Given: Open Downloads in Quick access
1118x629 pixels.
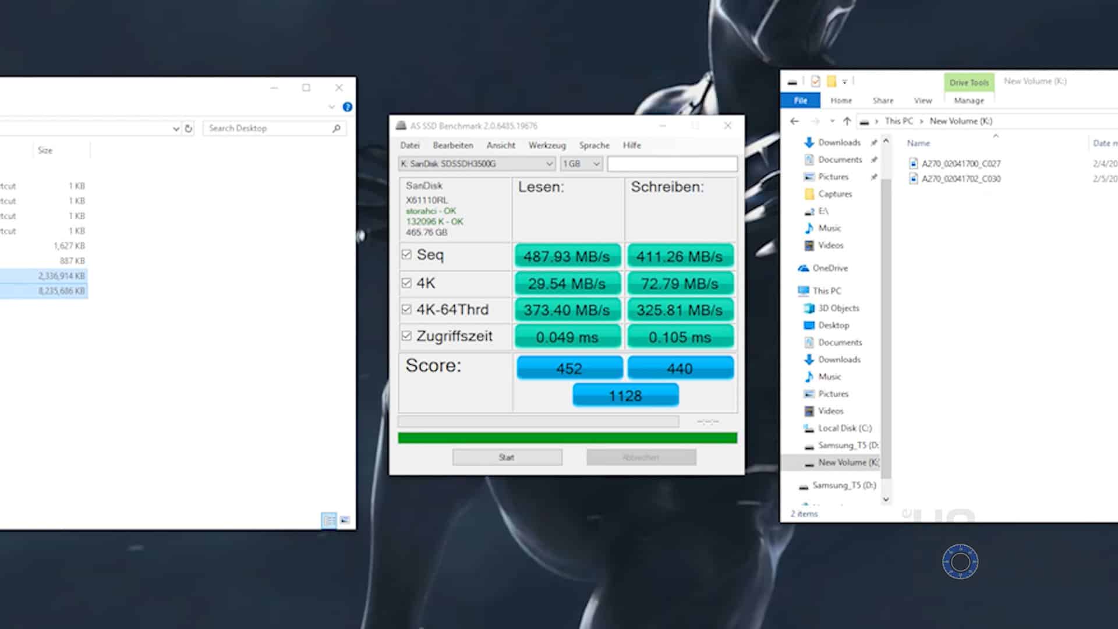Looking at the screenshot, I should (838, 143).
